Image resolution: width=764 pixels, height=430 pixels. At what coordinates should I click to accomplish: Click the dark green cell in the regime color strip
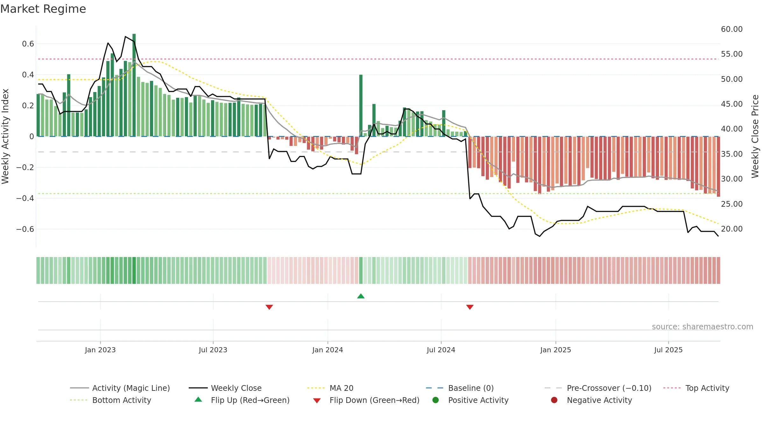pyautogui.click(x=134, y=270)
